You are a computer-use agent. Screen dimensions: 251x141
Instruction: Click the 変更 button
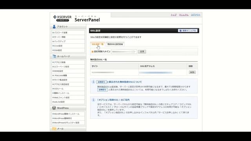point(142,52)
